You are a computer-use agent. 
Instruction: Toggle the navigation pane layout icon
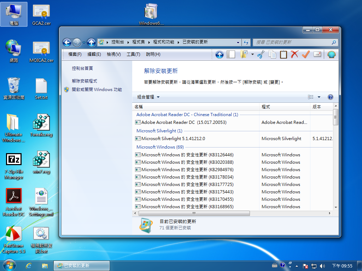point(230,55)
